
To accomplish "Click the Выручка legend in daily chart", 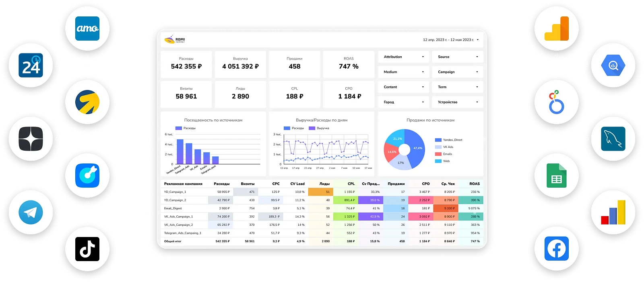I will pos(319,128).
